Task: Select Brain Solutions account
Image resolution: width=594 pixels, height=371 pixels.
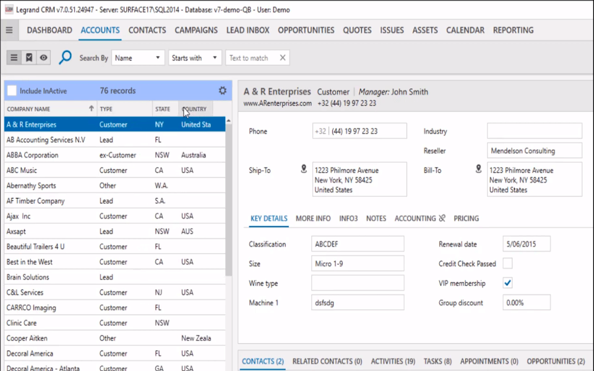Action: [x=115, y=277]
